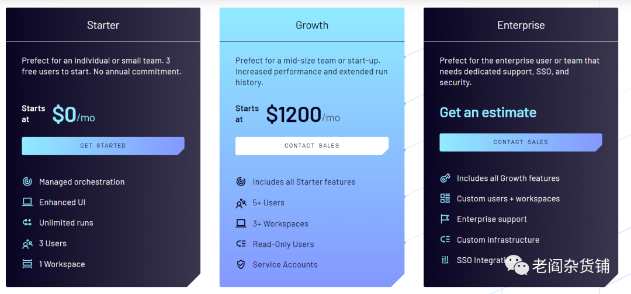The width and height of the screenshot is (631, 294).
Task: Click the 3+ Workspaces laptop icon
Action: [x=241, y=223]
